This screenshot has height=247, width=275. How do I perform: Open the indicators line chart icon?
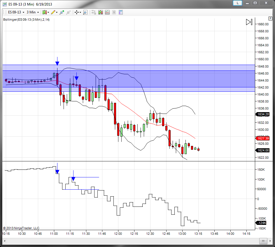107,12
